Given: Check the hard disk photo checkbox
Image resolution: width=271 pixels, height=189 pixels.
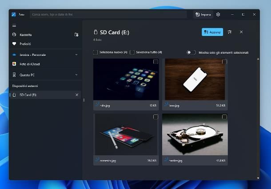Looking at the screenshot, I should click(x=224, y=117).
